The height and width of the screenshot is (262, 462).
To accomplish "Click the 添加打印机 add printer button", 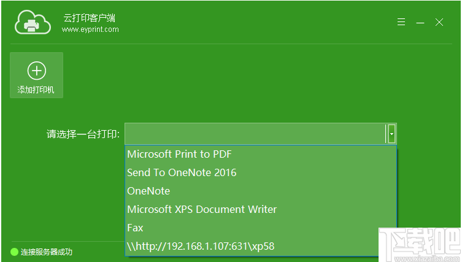I will pyautogui.click(x=37, y=75).
